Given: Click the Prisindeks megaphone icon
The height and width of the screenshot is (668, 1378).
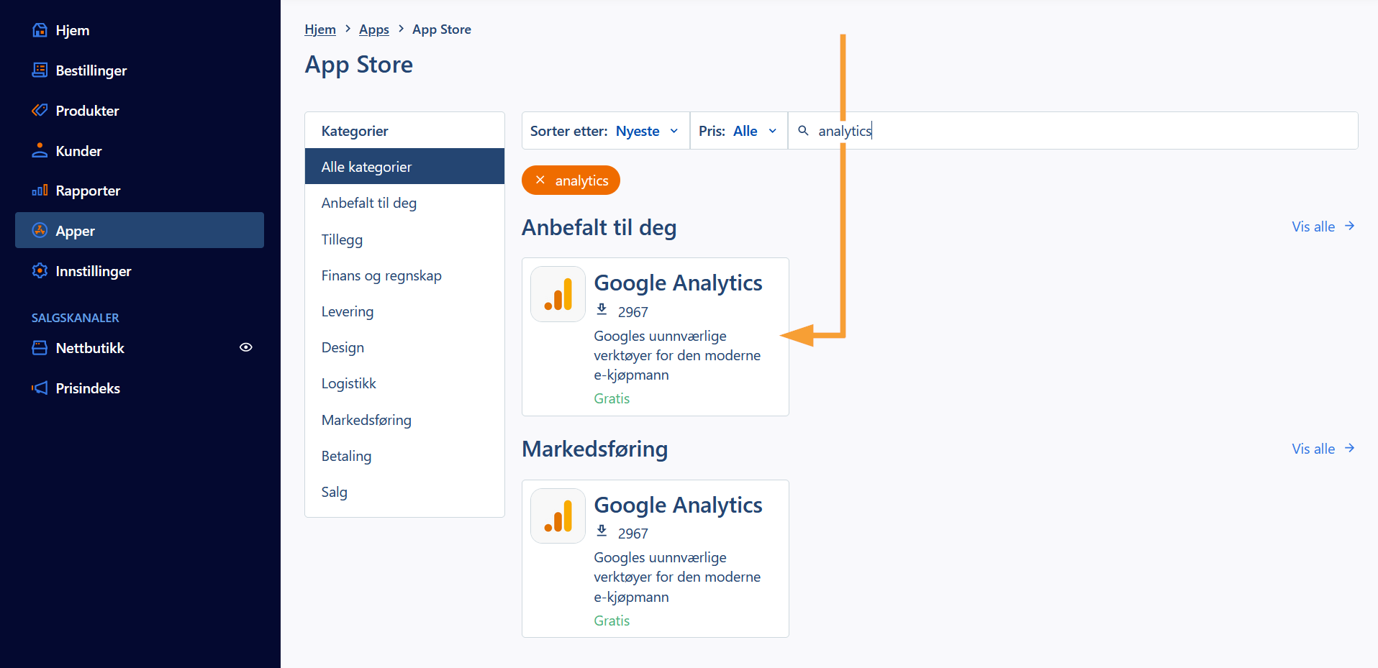Looking at the screenshot, I should pos(40,388).
